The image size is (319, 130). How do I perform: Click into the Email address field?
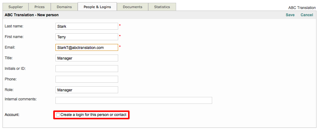[x=86, y=48]
